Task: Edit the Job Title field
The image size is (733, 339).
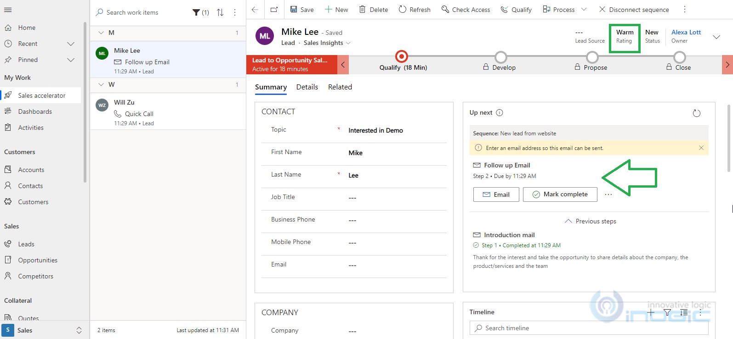Action: 396,198
